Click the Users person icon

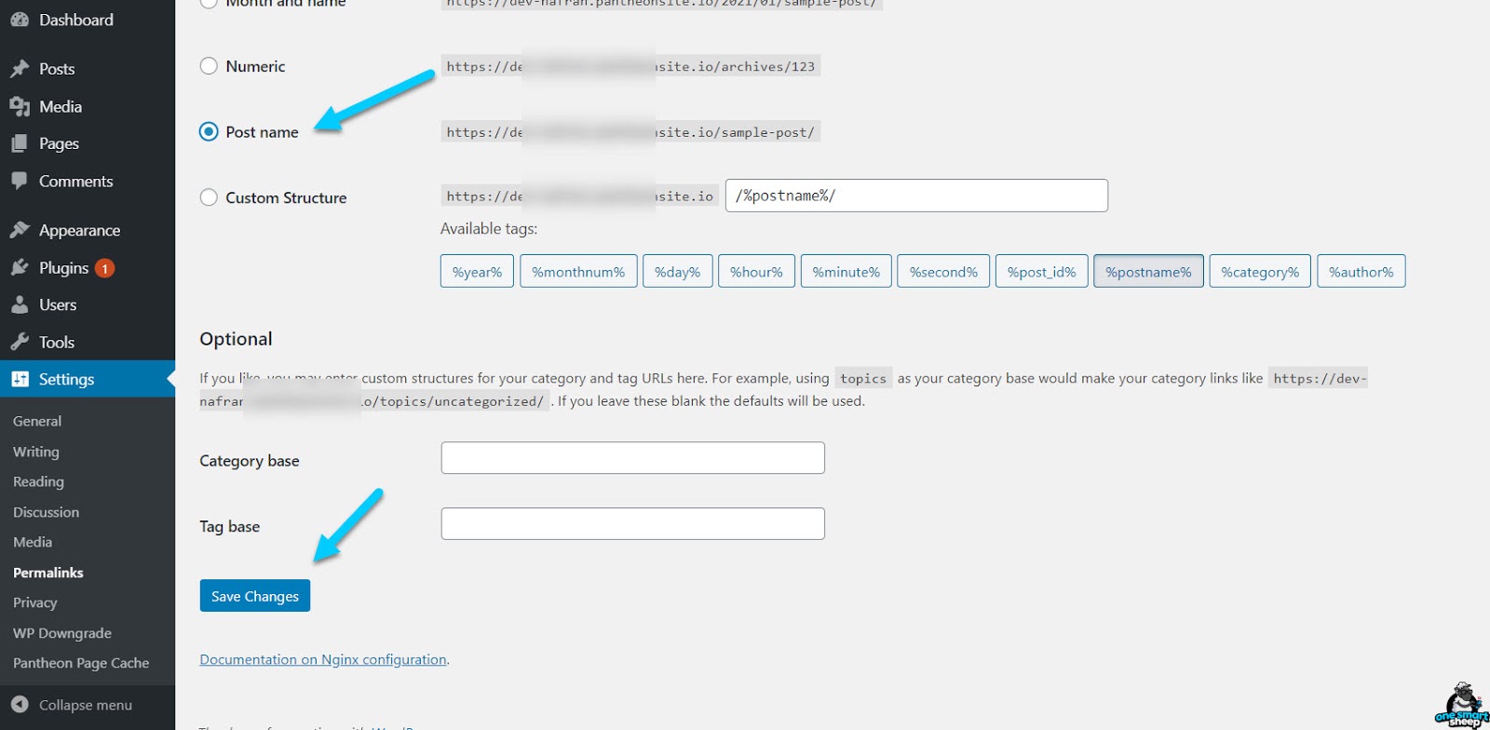20,304
